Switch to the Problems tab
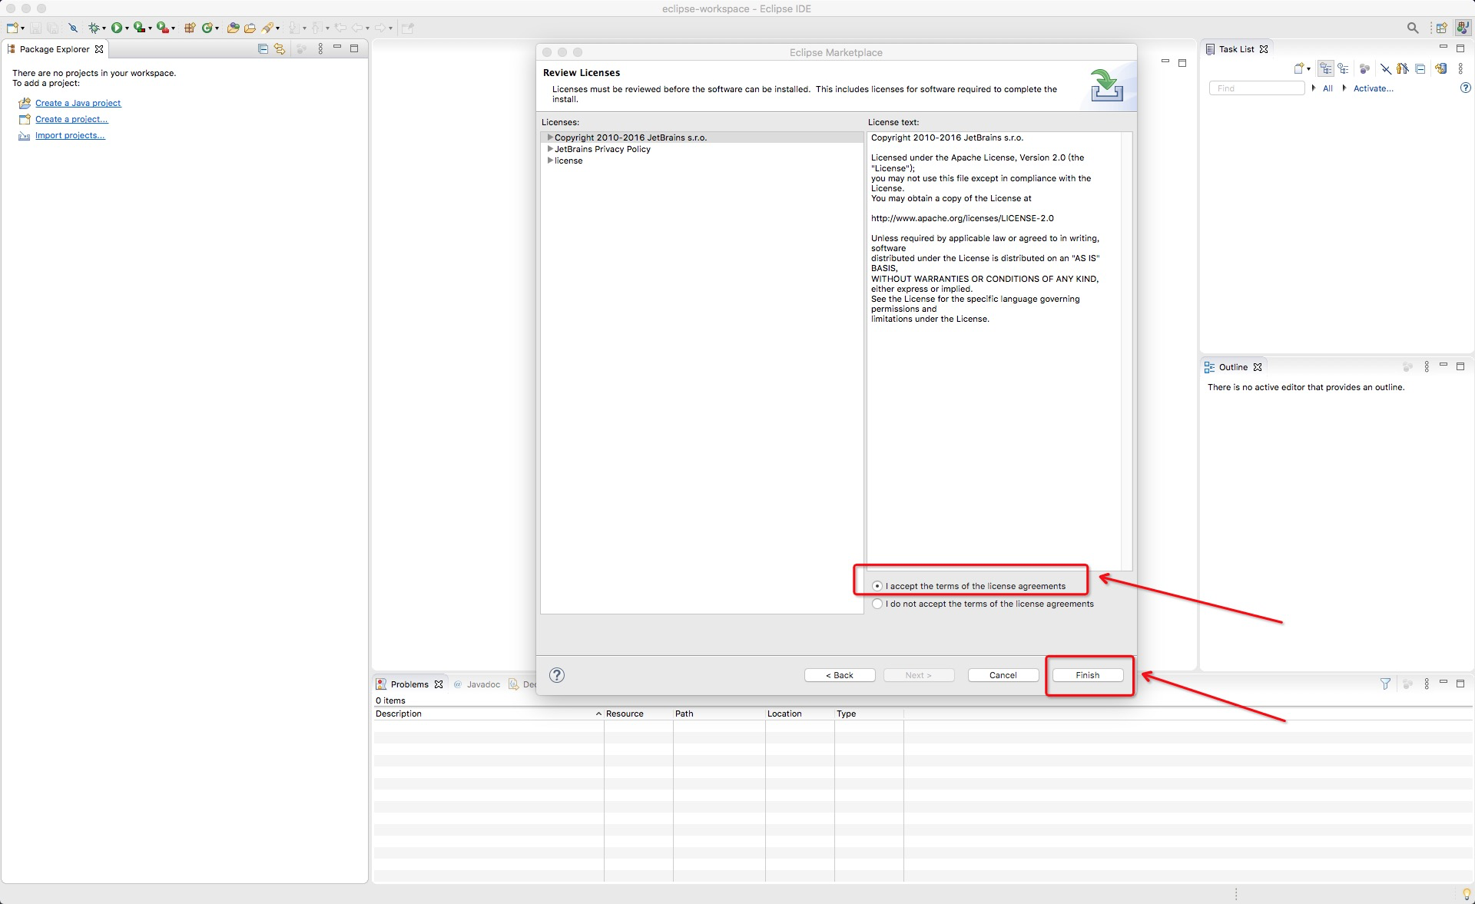 409,684
